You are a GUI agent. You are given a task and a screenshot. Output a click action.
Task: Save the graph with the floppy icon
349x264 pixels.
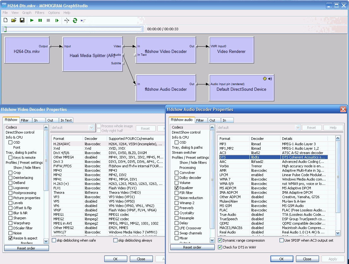pyautogui.click(x=22, y=20)
